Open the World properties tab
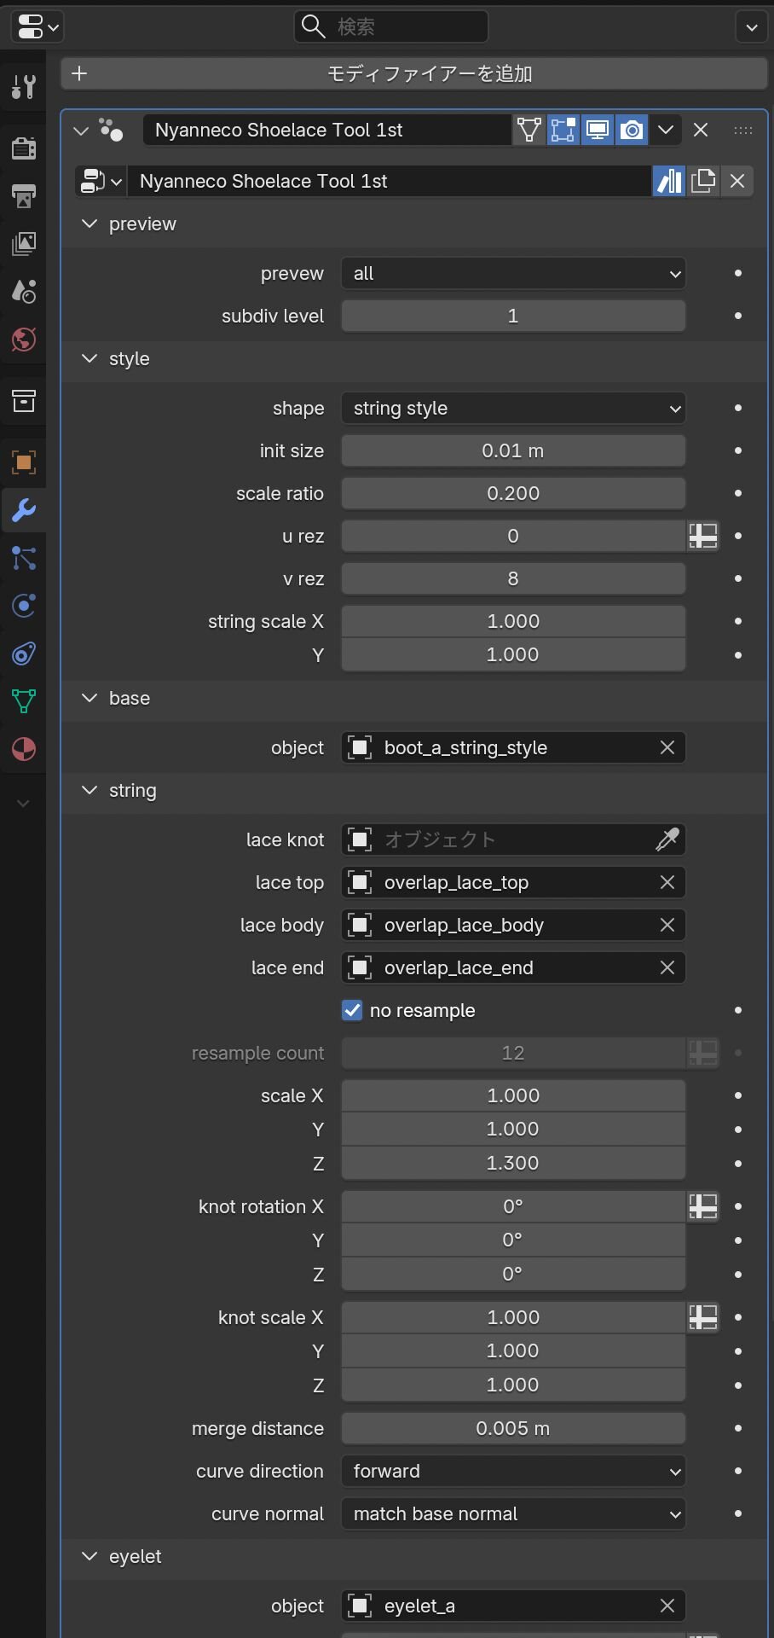 (23, 340)
